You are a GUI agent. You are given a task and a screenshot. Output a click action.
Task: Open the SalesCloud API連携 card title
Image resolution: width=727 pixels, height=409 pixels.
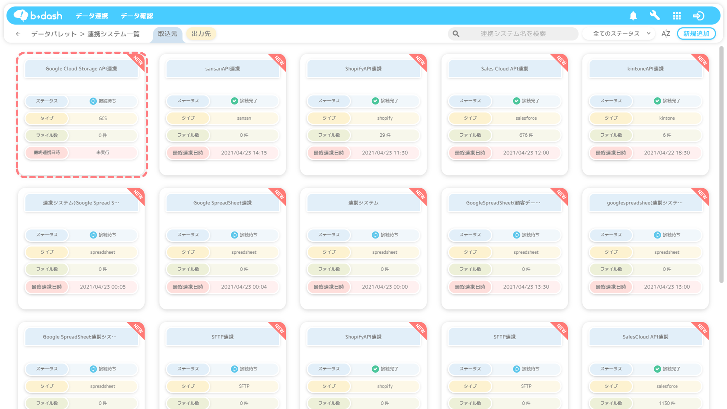pyautogui.click(x=646, y=337)
